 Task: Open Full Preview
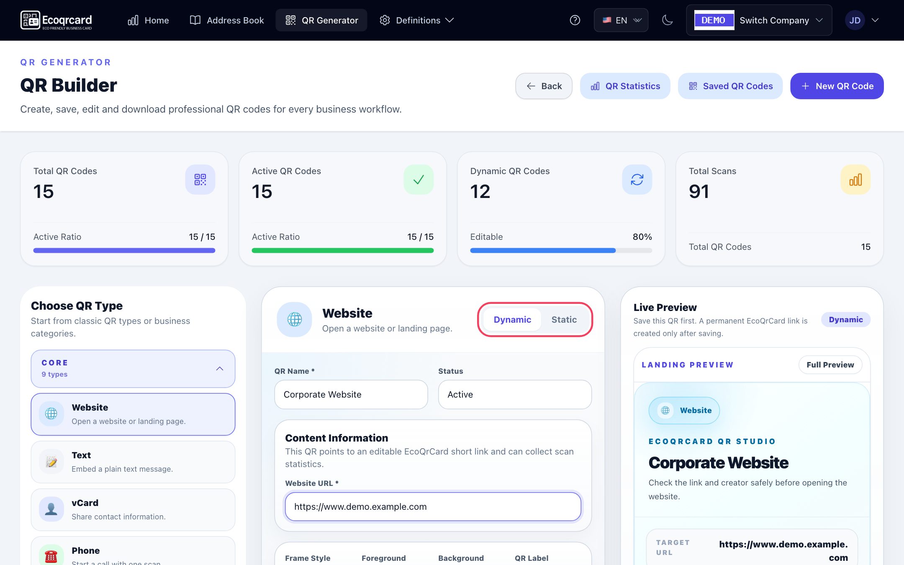[x=830, y=365]
